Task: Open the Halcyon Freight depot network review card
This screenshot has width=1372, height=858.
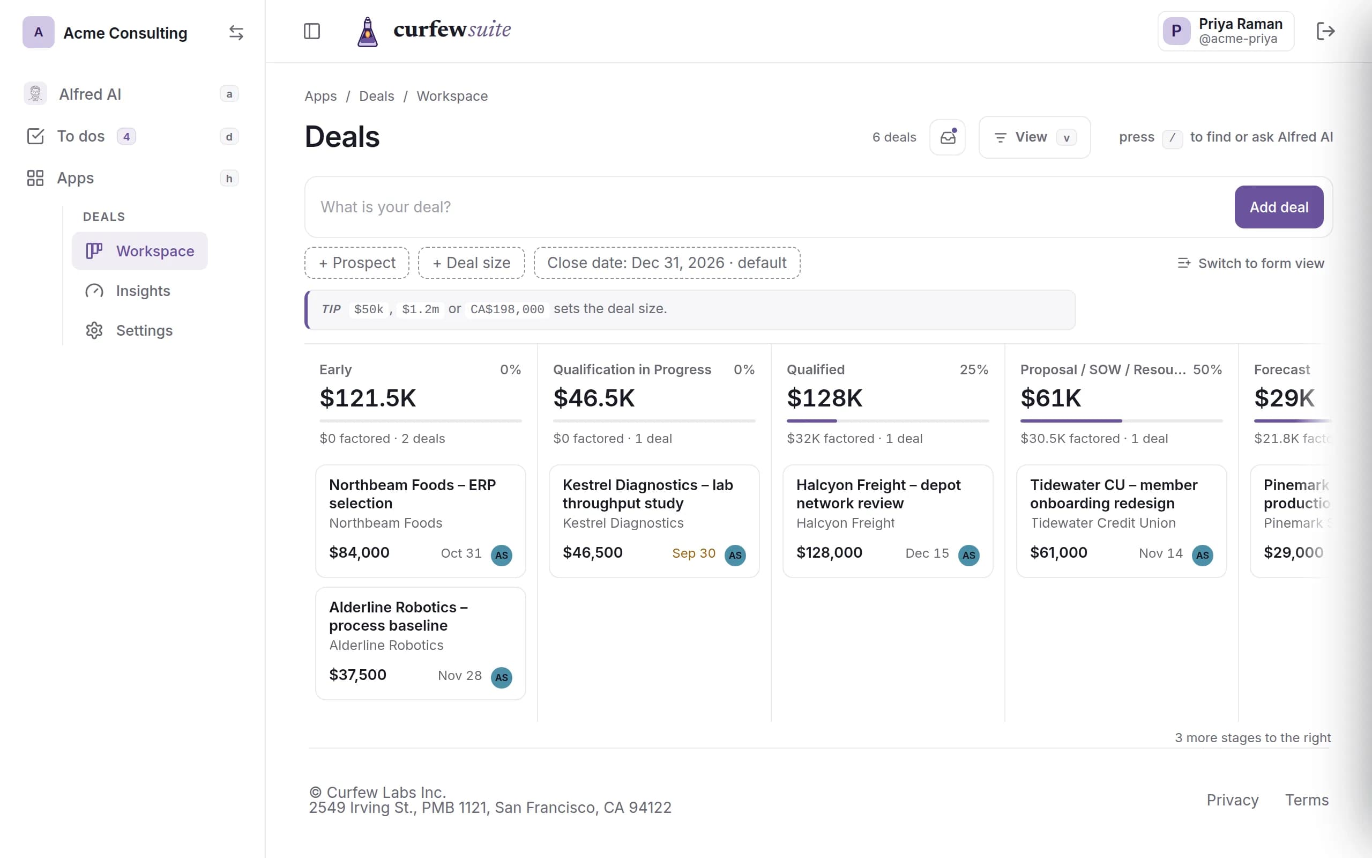Action: pyautogui.click(x=888, y=521)
